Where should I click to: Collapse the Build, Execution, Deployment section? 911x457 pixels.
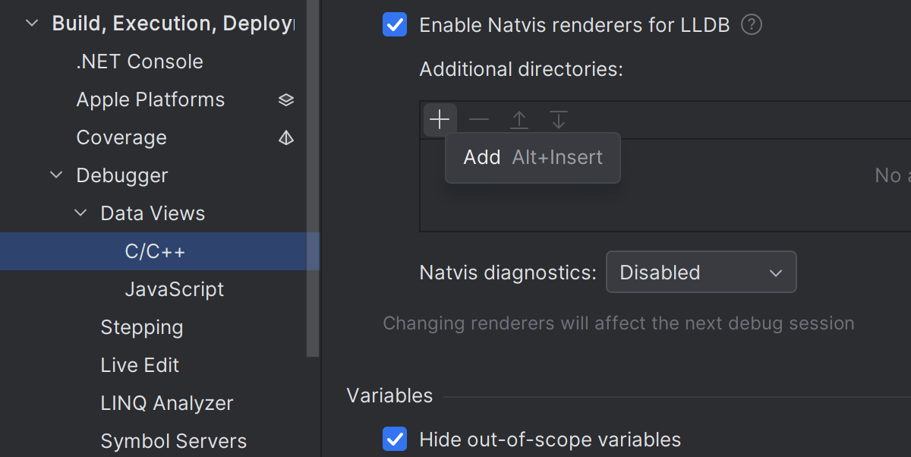tap(32, 24)
